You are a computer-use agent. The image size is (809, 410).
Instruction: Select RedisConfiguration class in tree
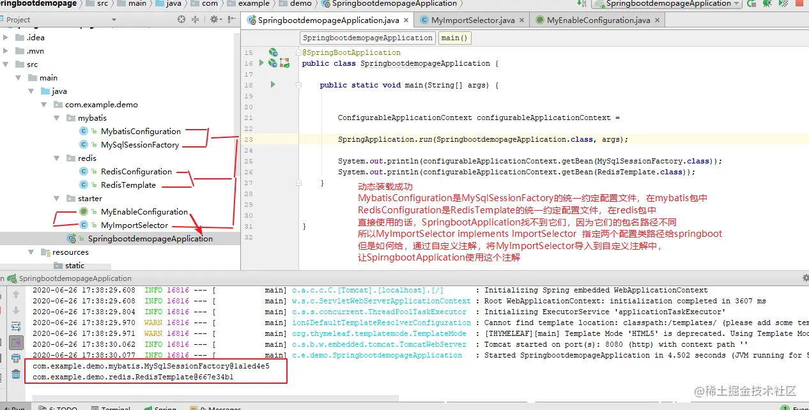click(136, 172)
